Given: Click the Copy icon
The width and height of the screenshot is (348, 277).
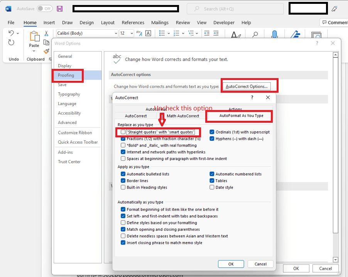Looking at the screenshot, I should (46, 42).
